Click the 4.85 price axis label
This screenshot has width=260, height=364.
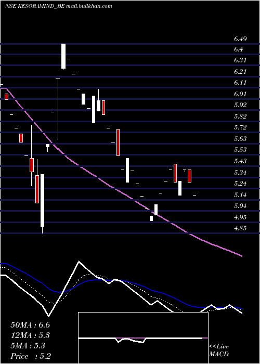(x=240, y=228)
